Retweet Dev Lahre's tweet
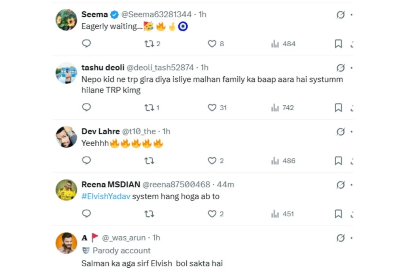 pyautogui.click(x=149, y=160)
